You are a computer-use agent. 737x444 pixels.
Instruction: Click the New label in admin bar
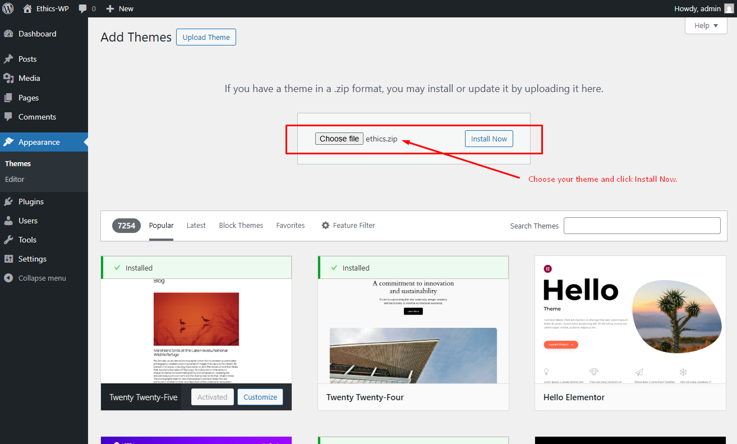pyautogui.click(x=126, y=9)
